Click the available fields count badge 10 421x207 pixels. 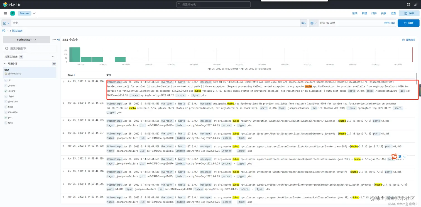[x=54, y=64]
